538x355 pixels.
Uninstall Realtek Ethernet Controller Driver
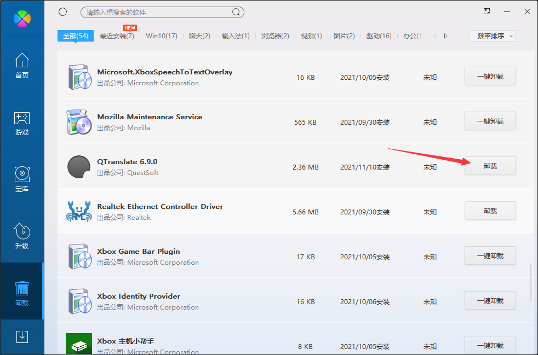(490, 211)
